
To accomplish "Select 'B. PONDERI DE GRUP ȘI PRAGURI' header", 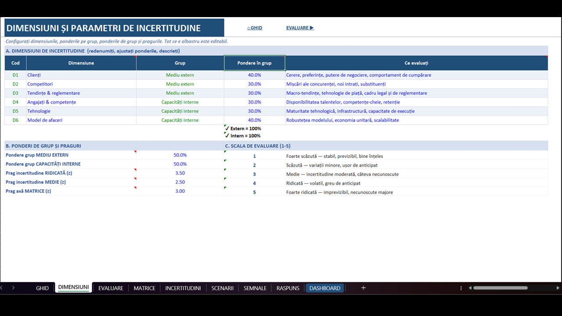I will point(70,146).
